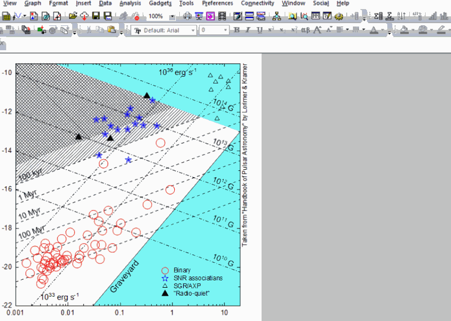Expand the font size dropdown
Screen dimensions: 451x321
point(225,29)
